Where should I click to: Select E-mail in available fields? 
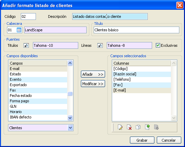(x=38, y=69)
